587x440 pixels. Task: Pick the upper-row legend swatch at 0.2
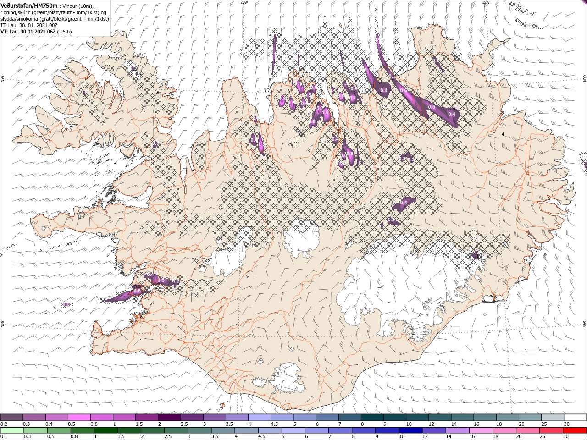[x=11, y=418]
